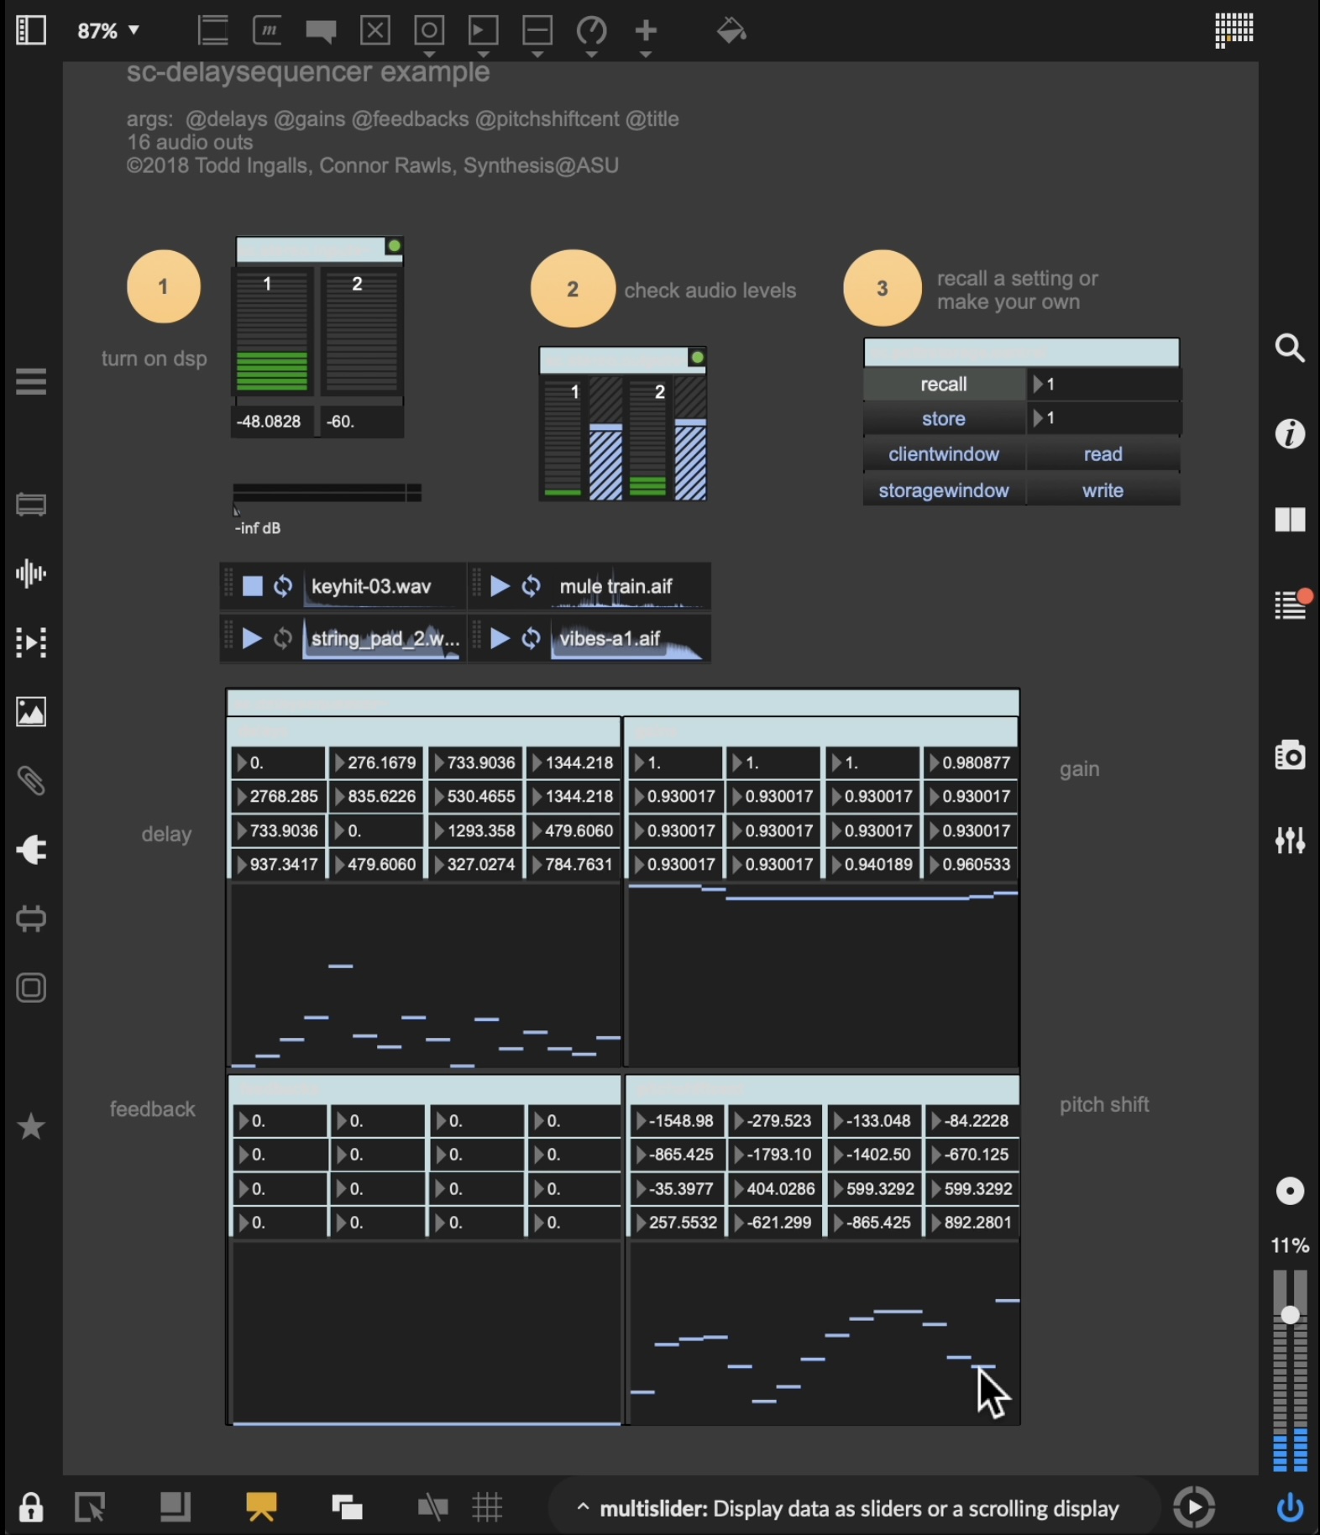Screen dimensions: 1320x1535
Task: Toggle the DSP audio power button
Action: coord(1290,1508)
